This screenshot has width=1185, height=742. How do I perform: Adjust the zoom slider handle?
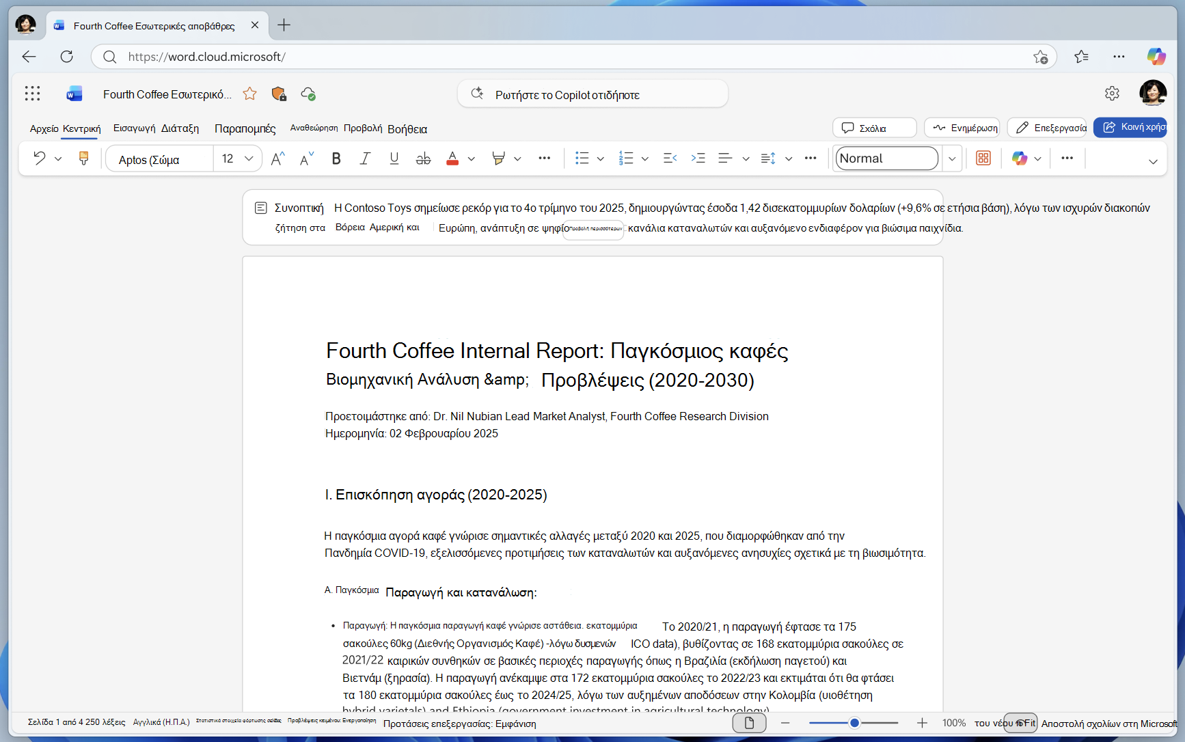854,723
